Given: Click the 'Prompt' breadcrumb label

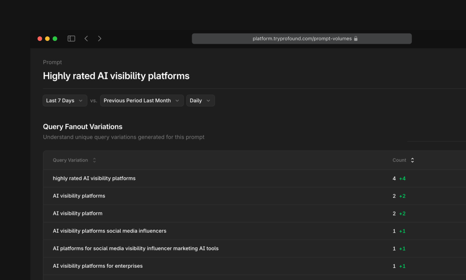Looking at the screenshot, I should point(52,62).
